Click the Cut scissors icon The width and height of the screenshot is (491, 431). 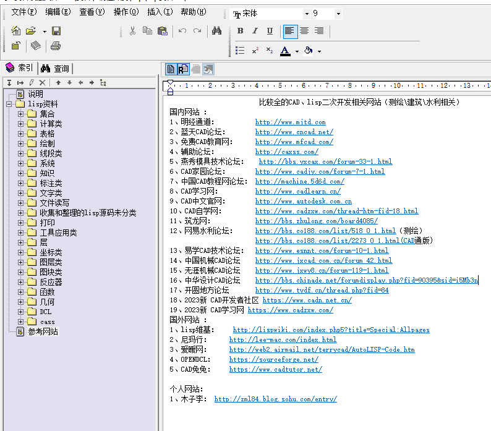[x=132, y=31]
